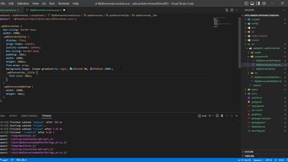Toggle the secondary side bar layout icon

pyautogui.click(x=258, y=3)
